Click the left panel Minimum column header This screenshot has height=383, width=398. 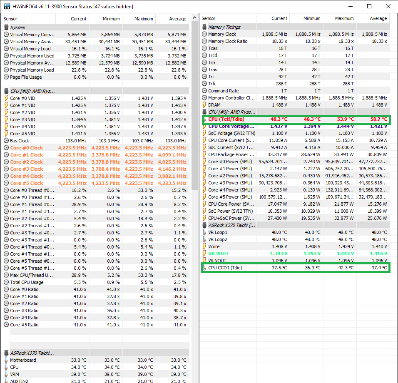[x=106, y=19]
